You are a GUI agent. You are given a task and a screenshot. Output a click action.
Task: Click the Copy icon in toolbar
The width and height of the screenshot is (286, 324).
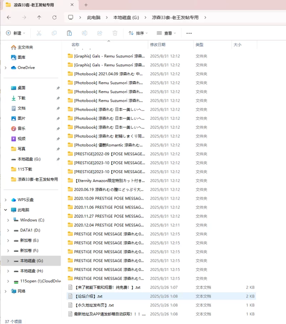click(54, 33)
